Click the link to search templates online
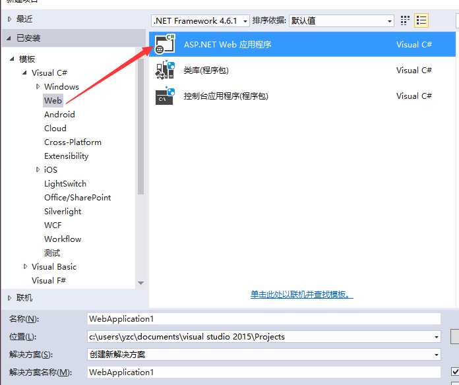Viewport: 459px width, 385px height. 302,294
